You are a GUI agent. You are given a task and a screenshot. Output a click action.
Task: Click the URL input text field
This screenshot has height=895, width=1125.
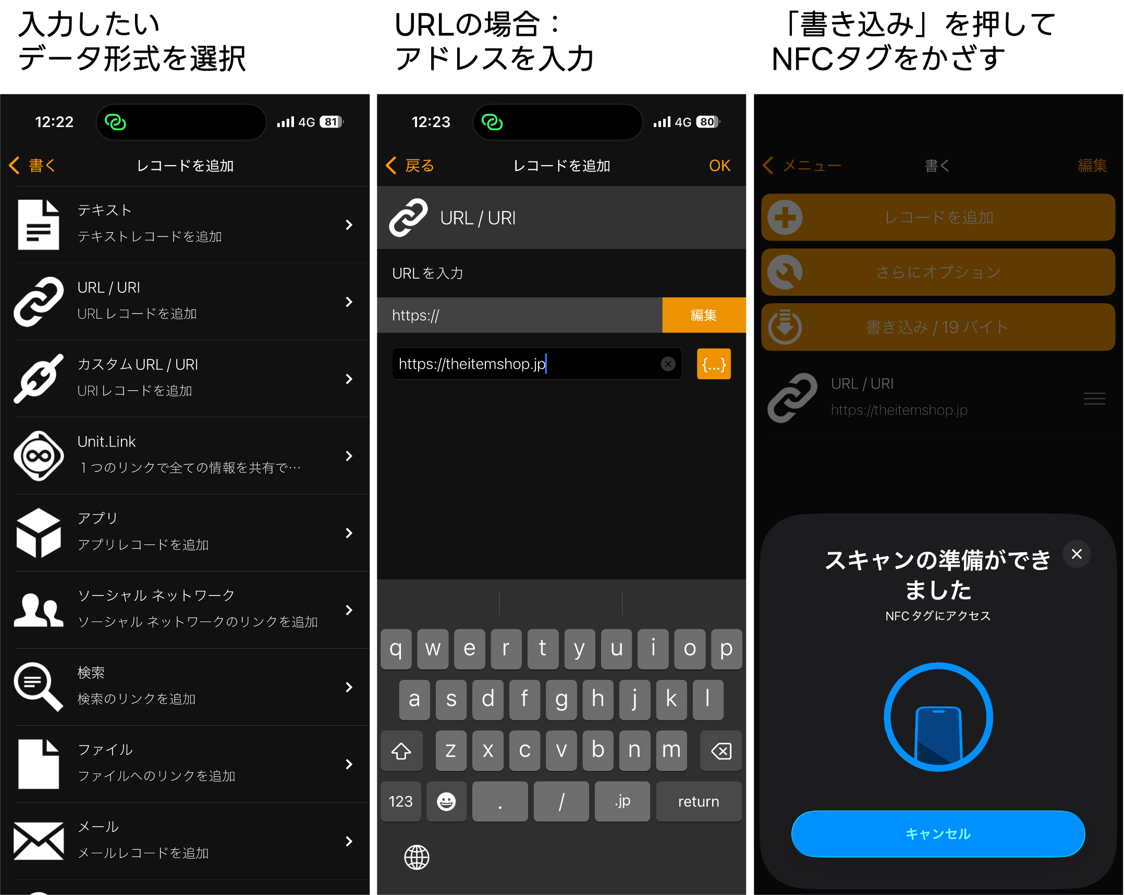[522, 364]
